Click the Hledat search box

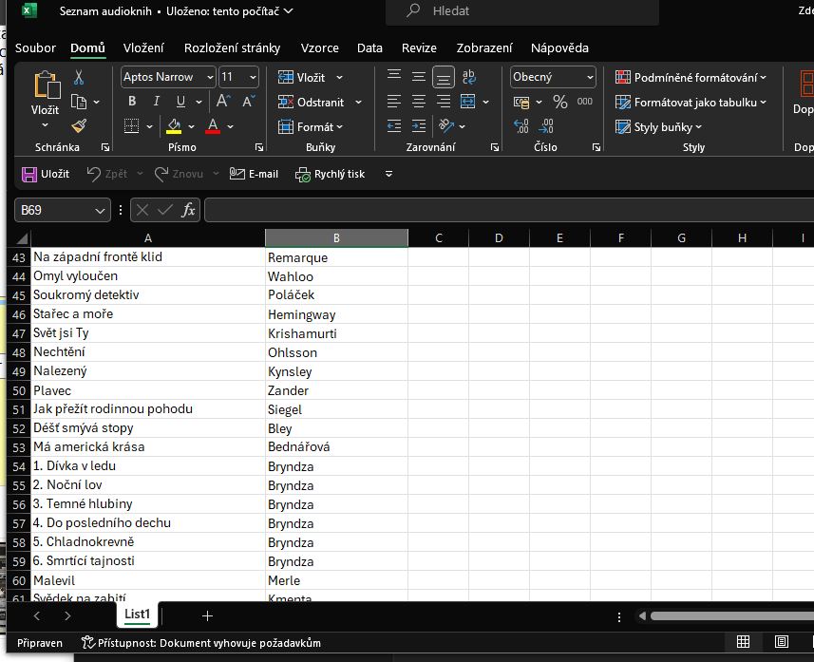pyautogui.click(x=522, y=10)
